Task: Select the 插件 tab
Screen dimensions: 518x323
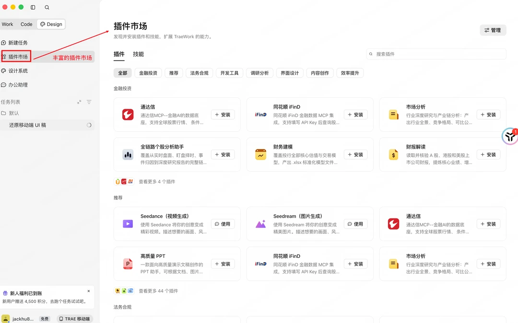Action: [119, 54]
